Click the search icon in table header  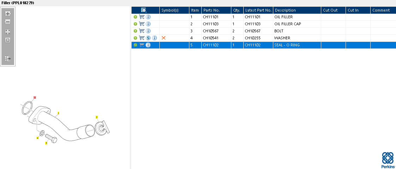[x=144, y=10]
